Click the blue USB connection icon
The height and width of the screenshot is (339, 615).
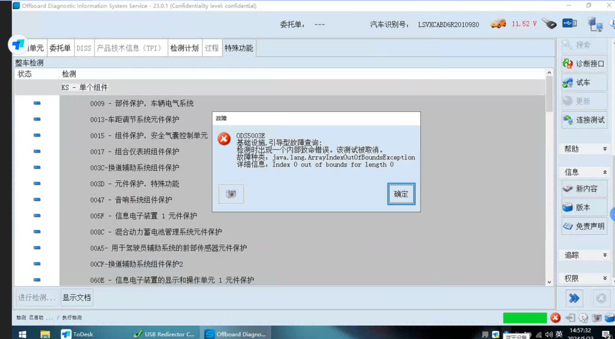point(569,23)
